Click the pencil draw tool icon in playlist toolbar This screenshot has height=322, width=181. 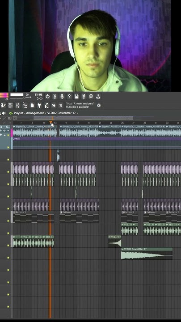pyautogui.click(x=4, y=118)
